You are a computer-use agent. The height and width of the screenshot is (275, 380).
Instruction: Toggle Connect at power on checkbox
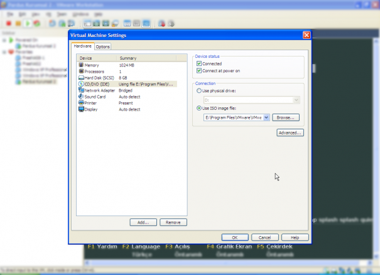click(199, 71)
